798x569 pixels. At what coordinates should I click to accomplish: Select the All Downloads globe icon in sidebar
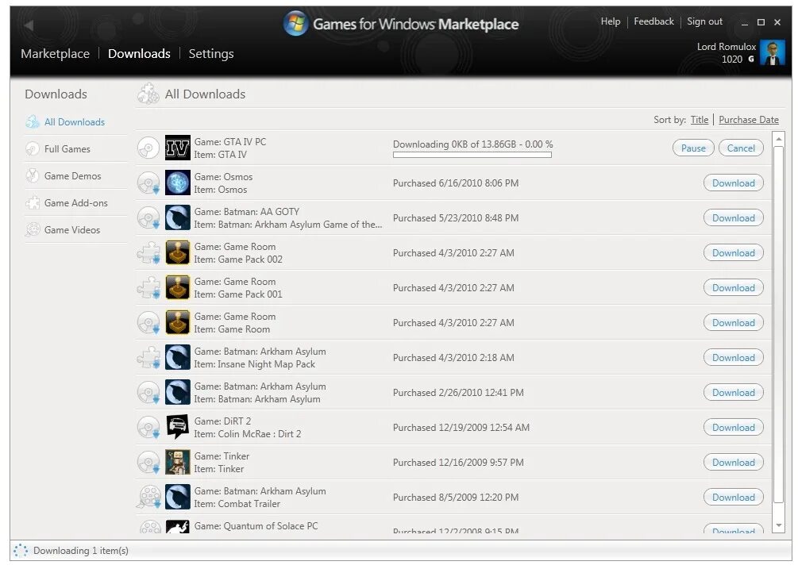coord(32,121)
